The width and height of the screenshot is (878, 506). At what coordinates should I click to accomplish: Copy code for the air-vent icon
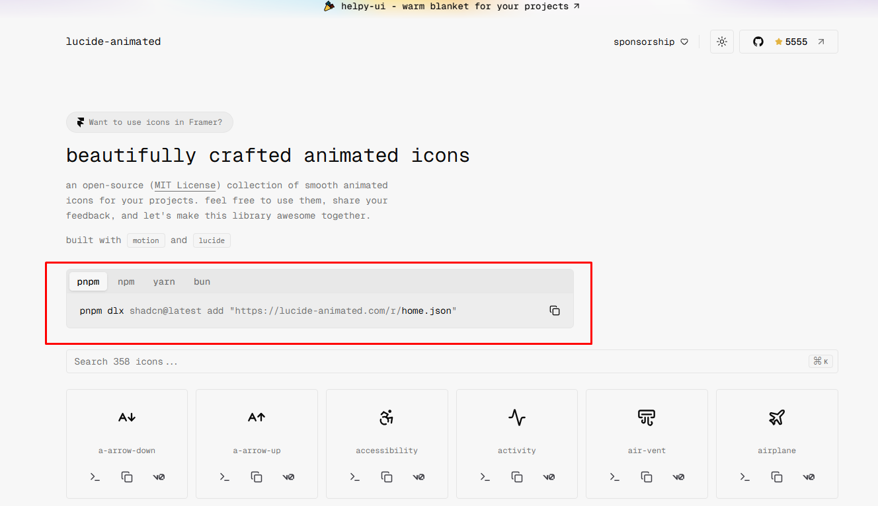pyautogui.click(x=647, y=477)
